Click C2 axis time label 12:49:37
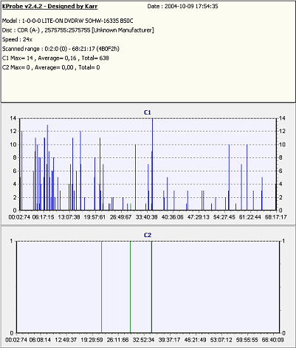The width and height of the screenshot is (296, 348). [x=66, y=340]
